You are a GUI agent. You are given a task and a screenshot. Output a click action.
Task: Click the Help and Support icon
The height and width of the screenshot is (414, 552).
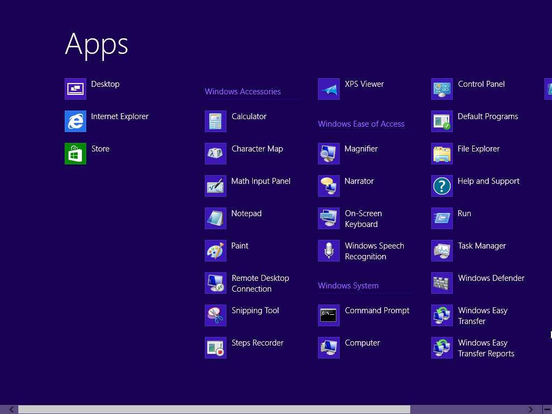pyautogui.click(x=442, y=186)
